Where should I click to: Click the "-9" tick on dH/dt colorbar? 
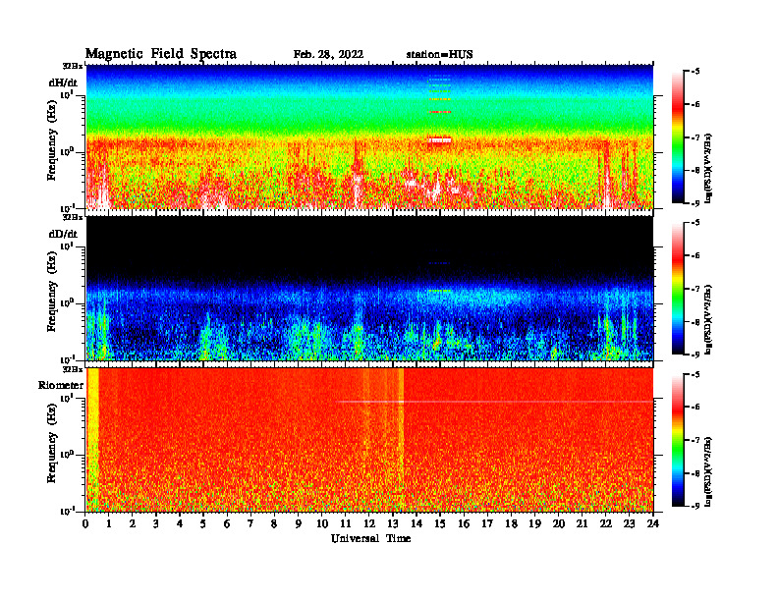pos(695,203)
